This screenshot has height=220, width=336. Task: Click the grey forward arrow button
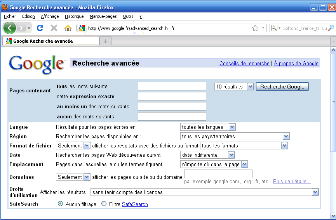[x=21, y=28]
